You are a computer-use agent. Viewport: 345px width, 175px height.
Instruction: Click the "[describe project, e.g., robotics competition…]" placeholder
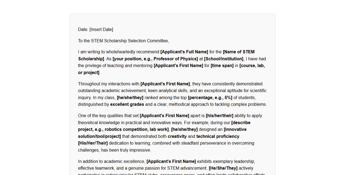click(x=123, y=129)
